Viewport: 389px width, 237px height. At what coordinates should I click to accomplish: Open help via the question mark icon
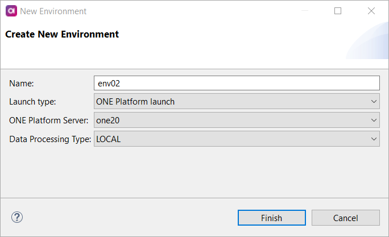pos(17,217)
